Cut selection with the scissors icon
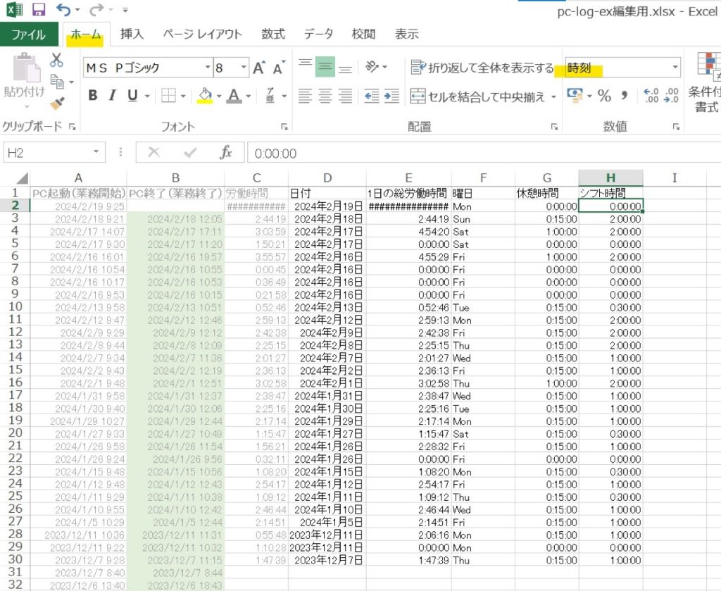Screen dimensions: 721x591 56,61
